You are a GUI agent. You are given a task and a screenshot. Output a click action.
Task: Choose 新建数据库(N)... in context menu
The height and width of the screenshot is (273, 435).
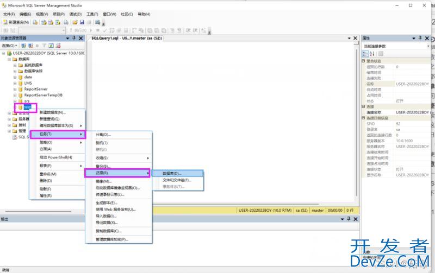coord(58,112)
